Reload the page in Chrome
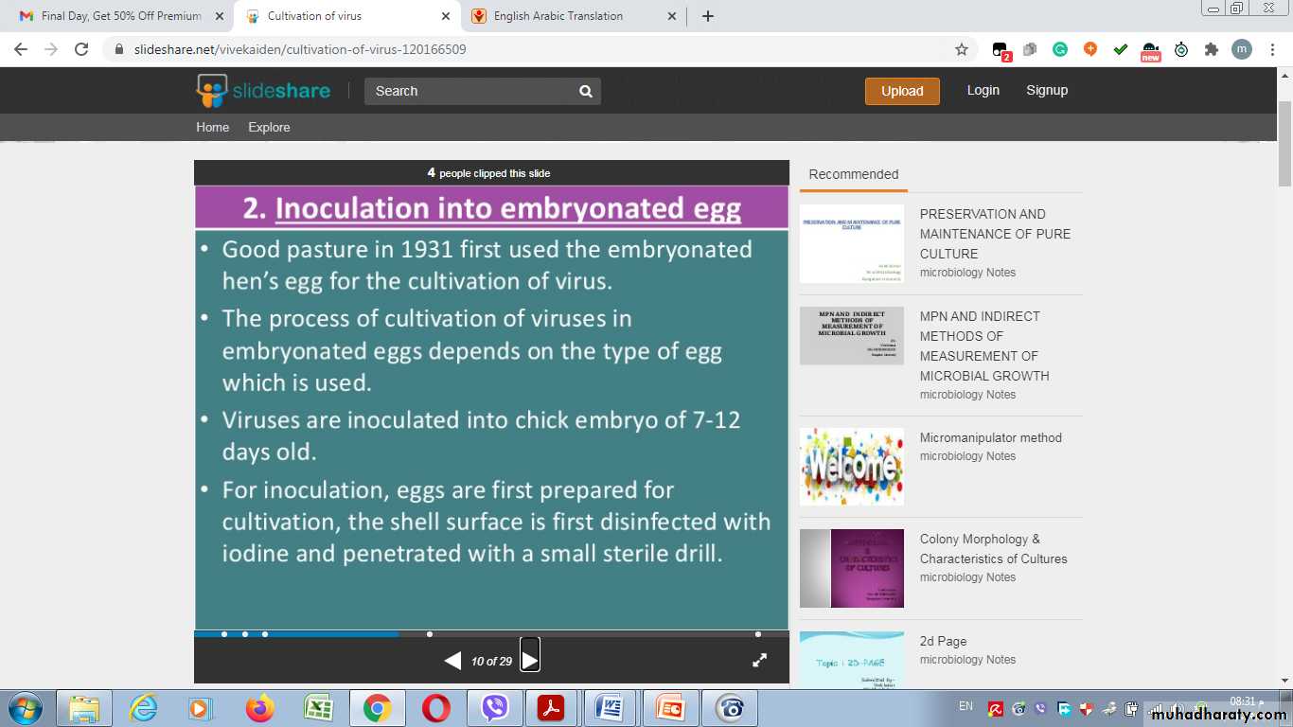Viewport: 1293px width, 727px height. pyautogui.click(x=81, y=49)
